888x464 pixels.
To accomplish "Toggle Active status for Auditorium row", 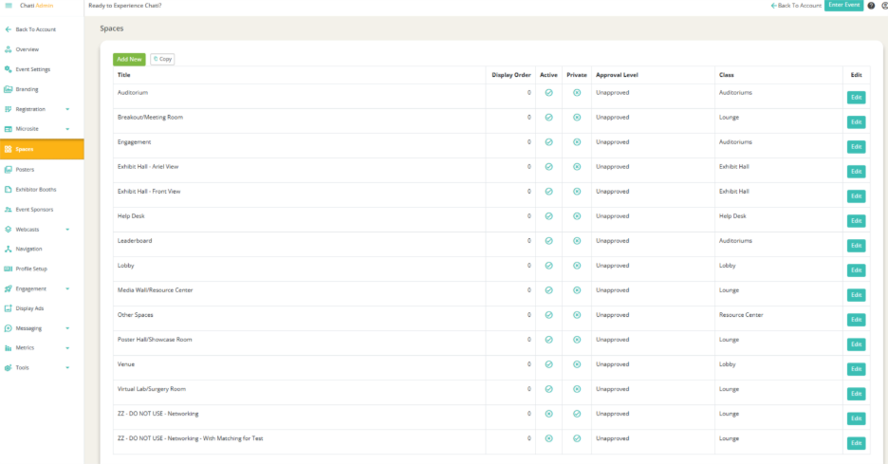I will [548, 93].
